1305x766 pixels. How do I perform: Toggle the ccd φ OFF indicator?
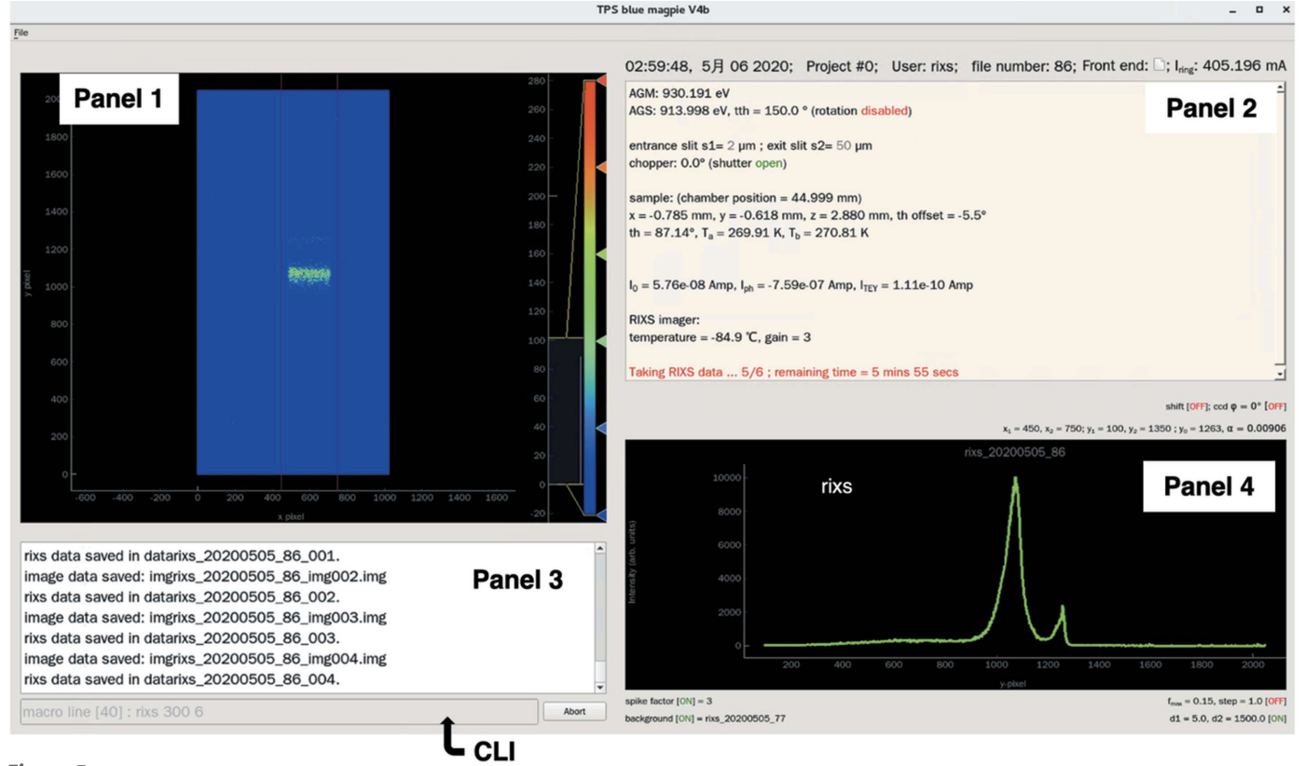pos(1276,406)
